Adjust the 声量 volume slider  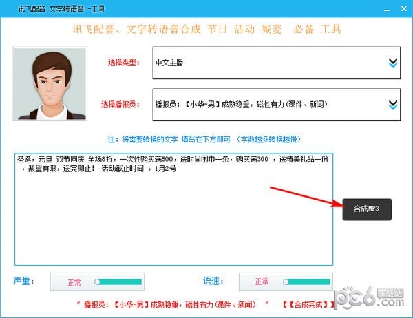(x=118, y=282)
